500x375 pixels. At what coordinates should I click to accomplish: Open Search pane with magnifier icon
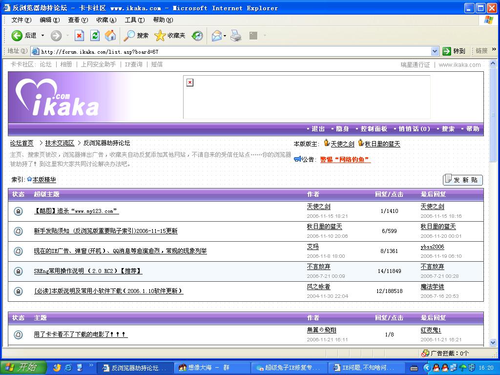(129, 35)
